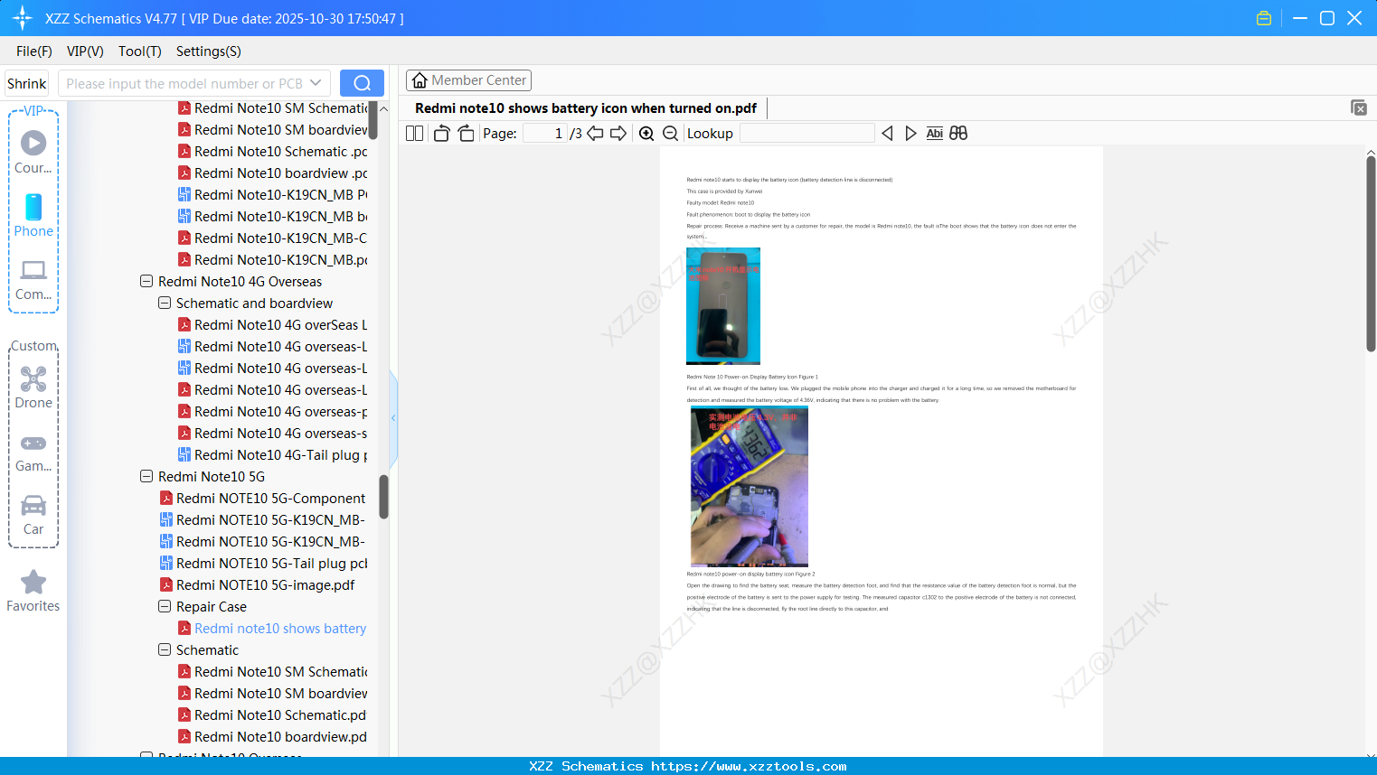
Task: Zoom out of the PDF document
Action: tap(670, 134)
